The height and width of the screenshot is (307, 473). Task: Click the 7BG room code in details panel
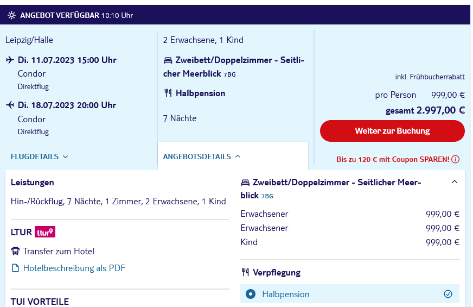point(267,196)
